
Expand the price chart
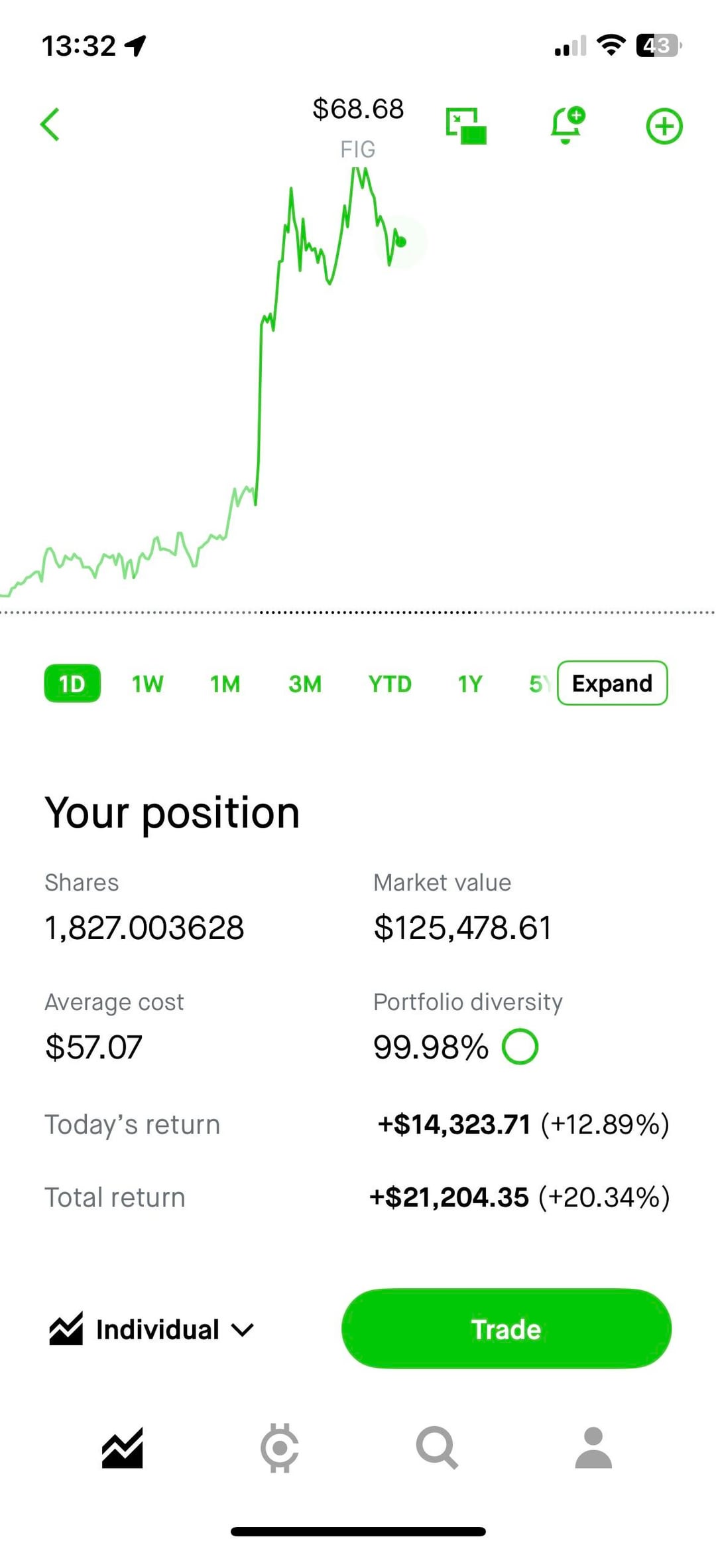(x=612, y=683)
